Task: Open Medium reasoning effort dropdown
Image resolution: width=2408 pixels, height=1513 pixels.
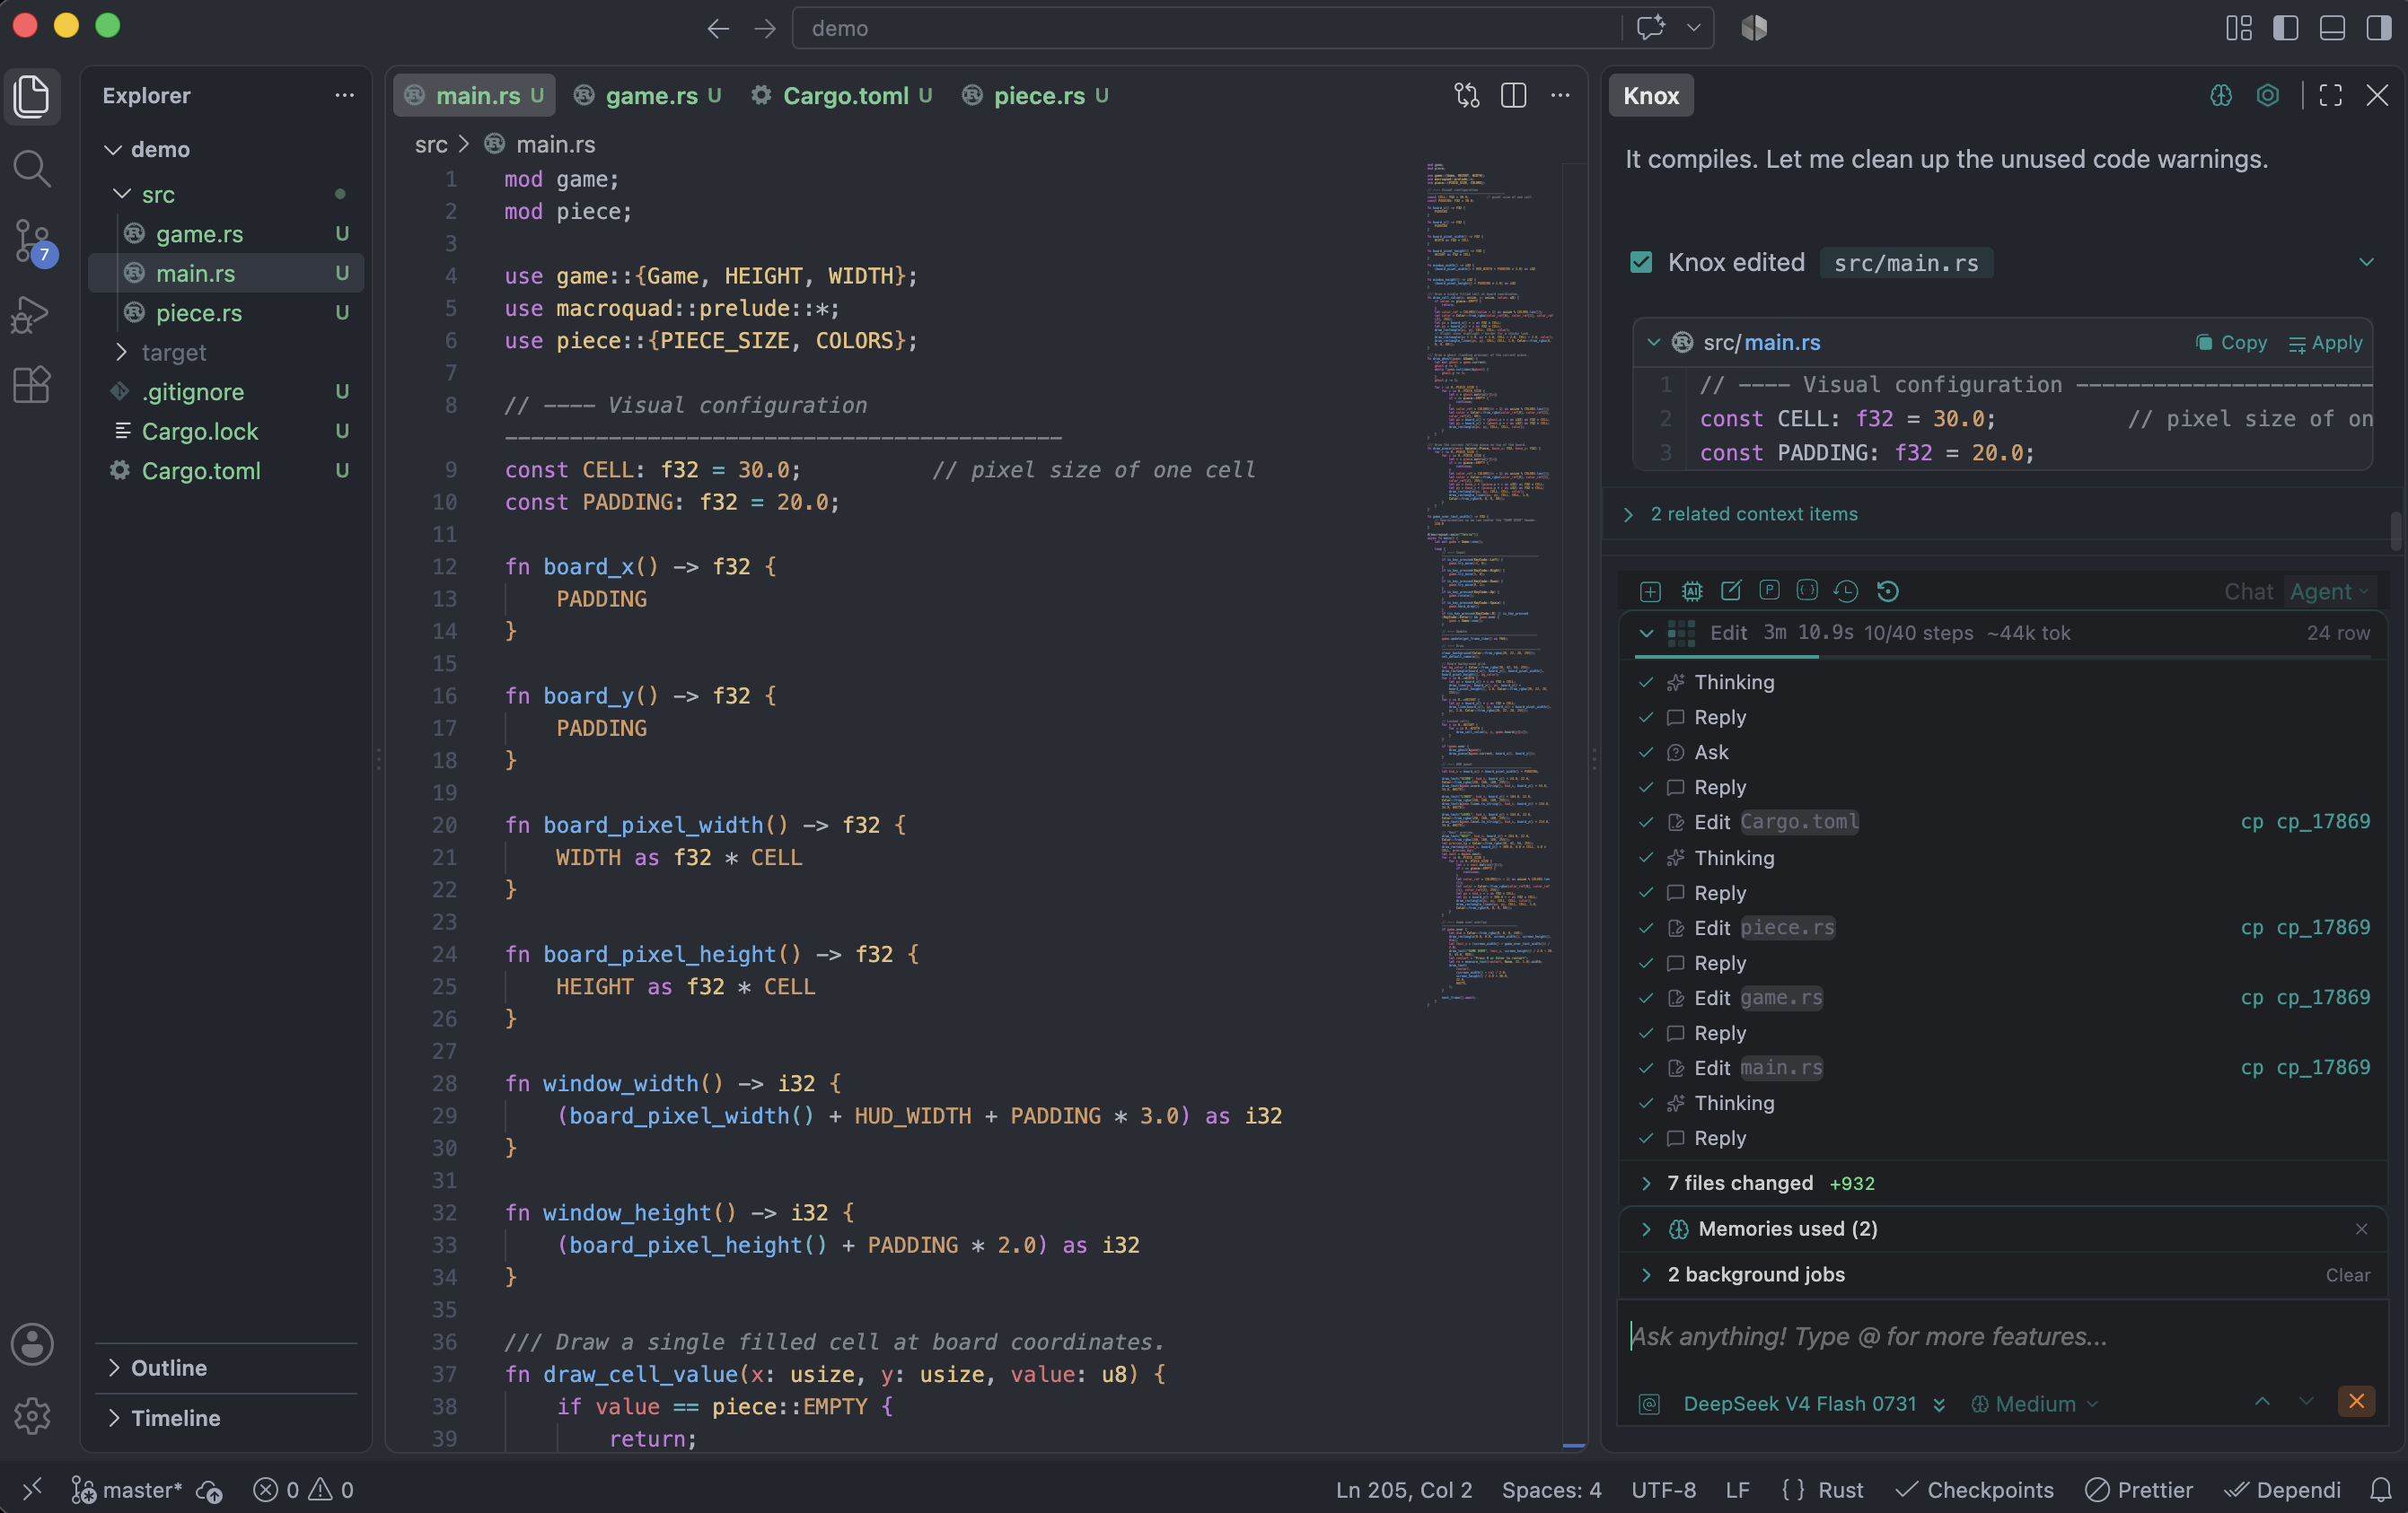Action: (2034, 1404)
